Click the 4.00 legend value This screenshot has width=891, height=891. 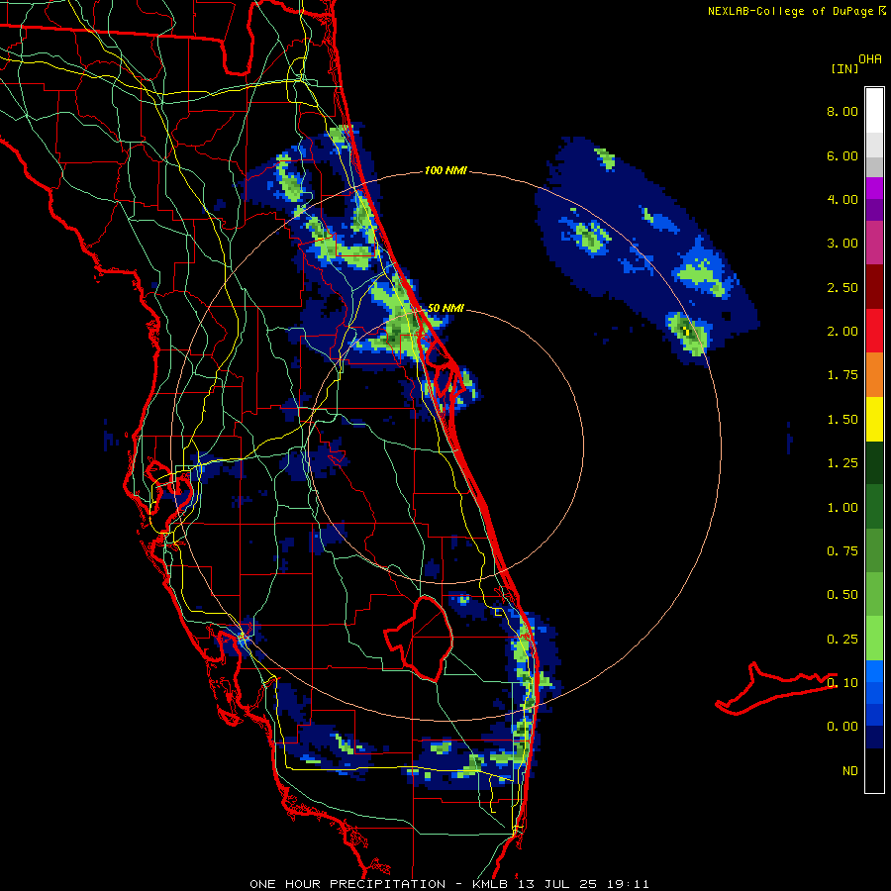click(x=842, y=199)
